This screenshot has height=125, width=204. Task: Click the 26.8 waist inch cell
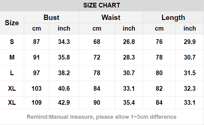pos(129,42)
